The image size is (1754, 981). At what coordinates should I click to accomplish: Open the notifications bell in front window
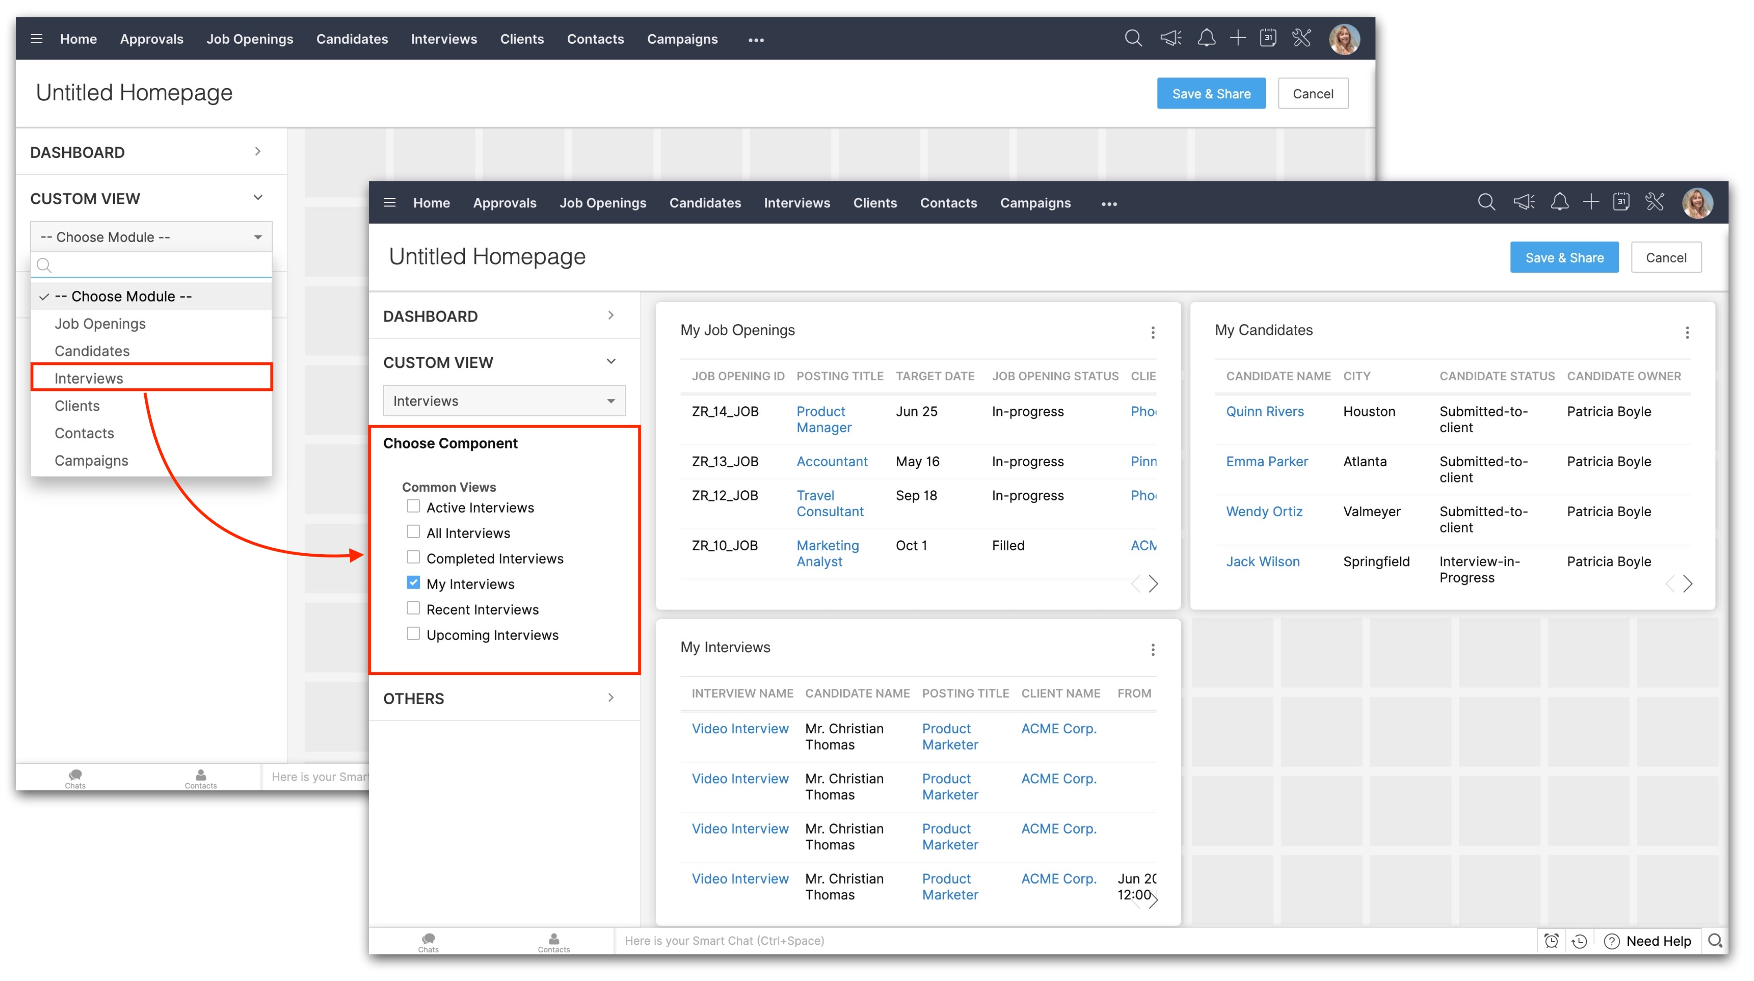click(x=1559, y=202)
